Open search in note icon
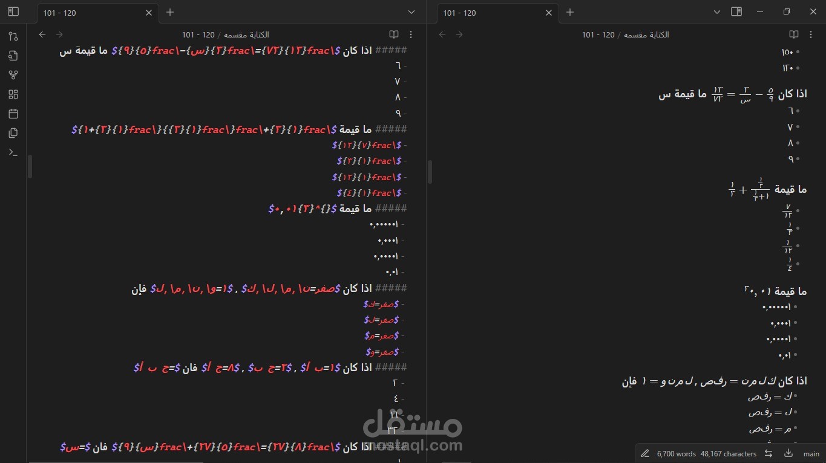This screenshot has height=463, width=826. (12, 56)
